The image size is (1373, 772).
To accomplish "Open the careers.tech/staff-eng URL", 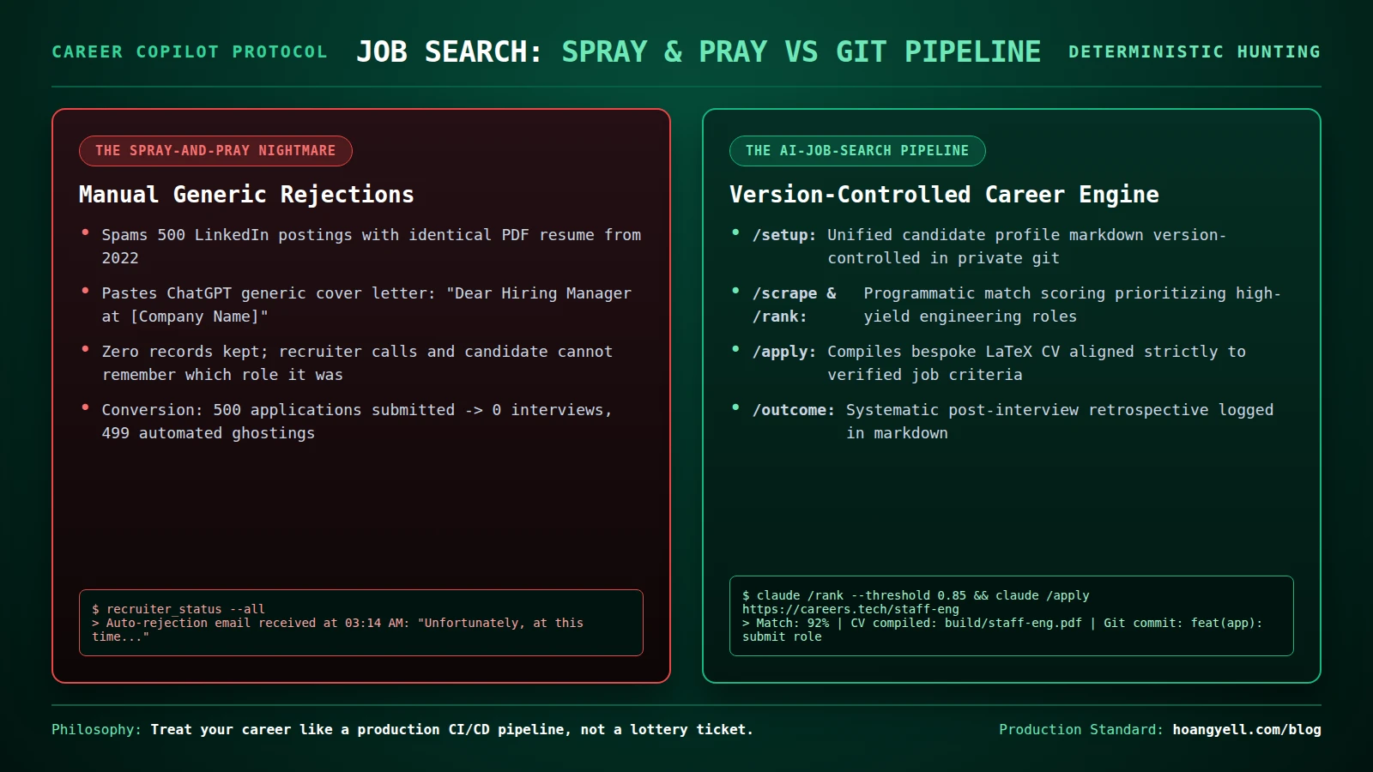I will (850, 609).
